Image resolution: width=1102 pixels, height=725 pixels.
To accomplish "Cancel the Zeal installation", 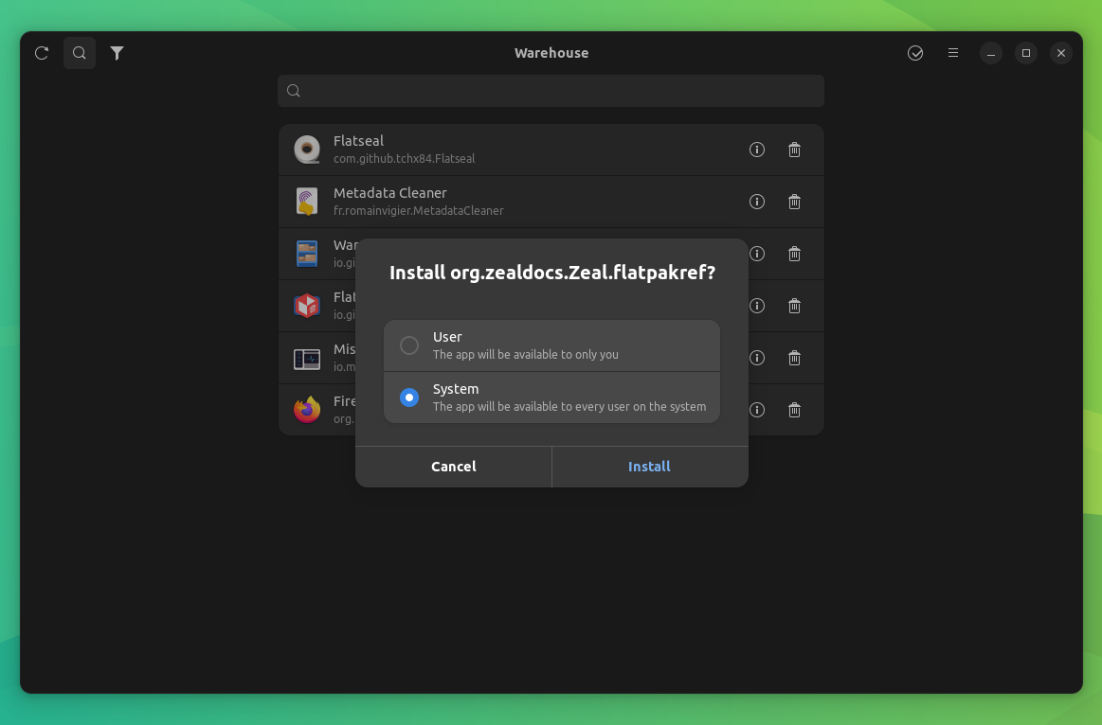I will tap(453, 466).
